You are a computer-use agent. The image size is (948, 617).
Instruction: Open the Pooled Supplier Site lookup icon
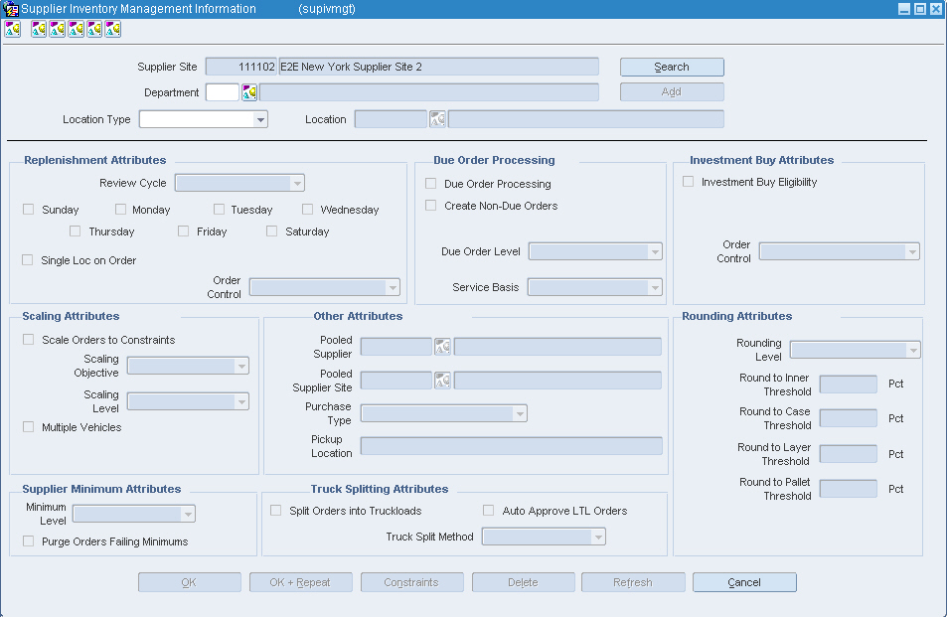[442, 381]
